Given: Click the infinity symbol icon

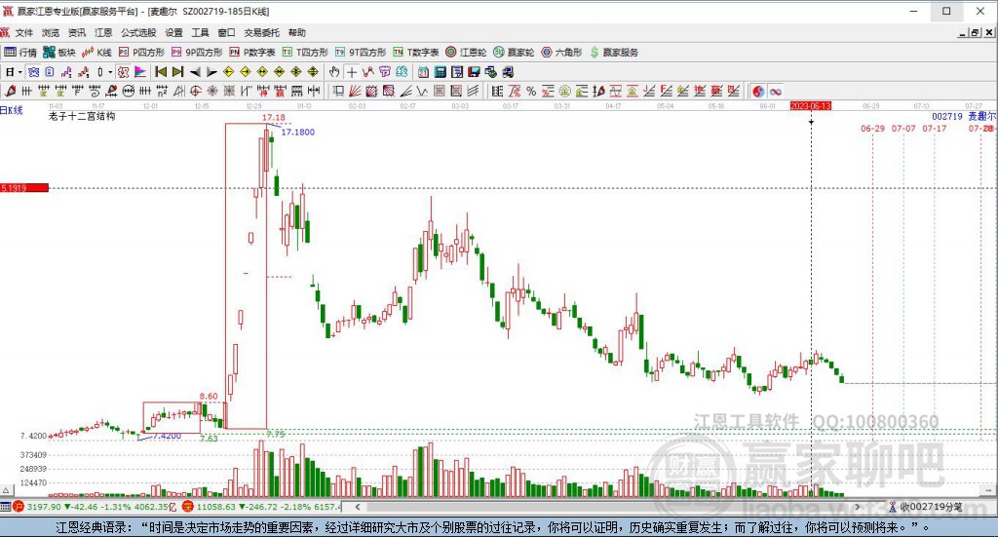Looking at the screenshot, I should click(775, 92).
